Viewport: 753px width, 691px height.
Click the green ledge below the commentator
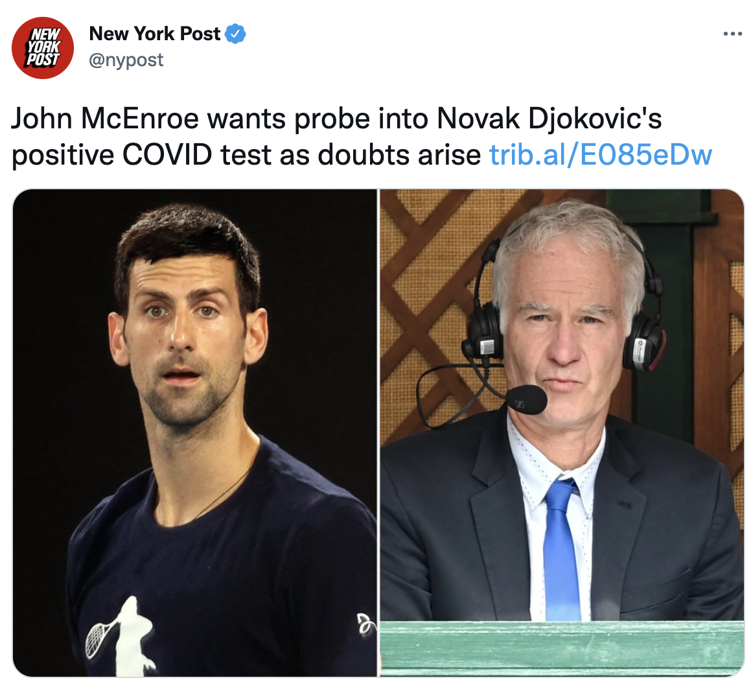562,649
